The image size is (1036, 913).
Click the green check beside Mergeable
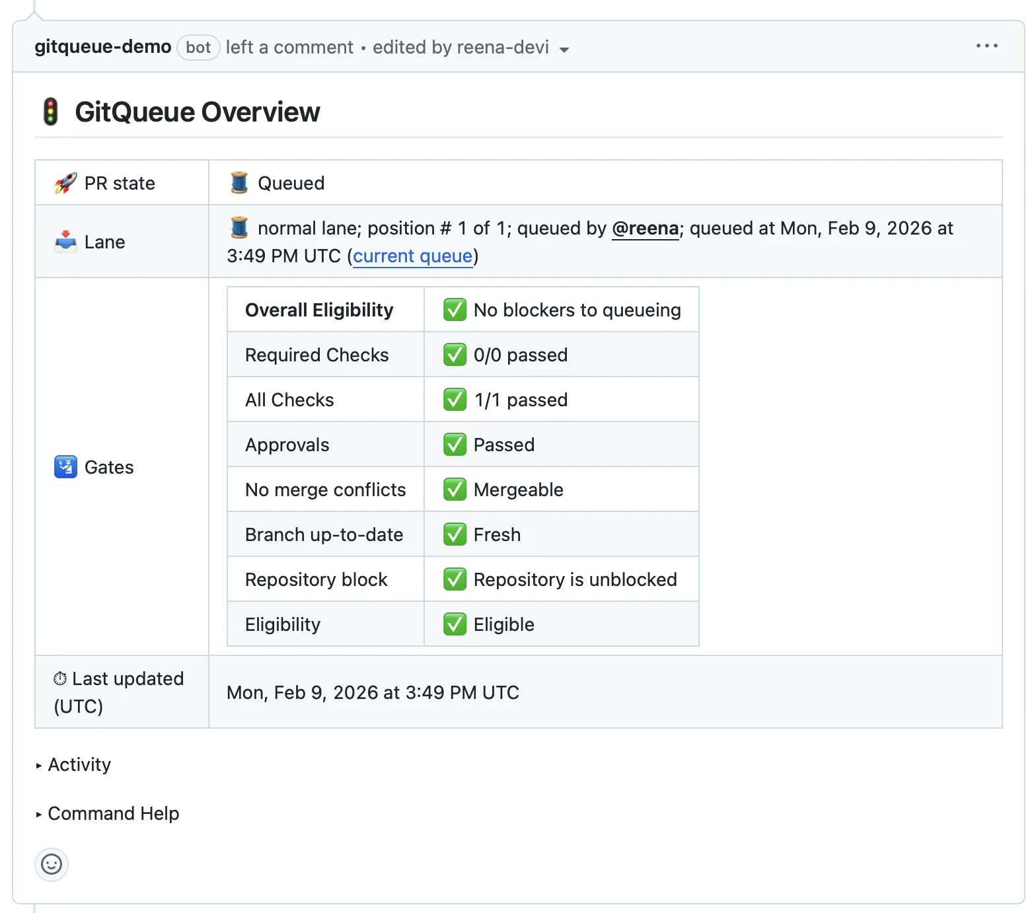[455, 489]
